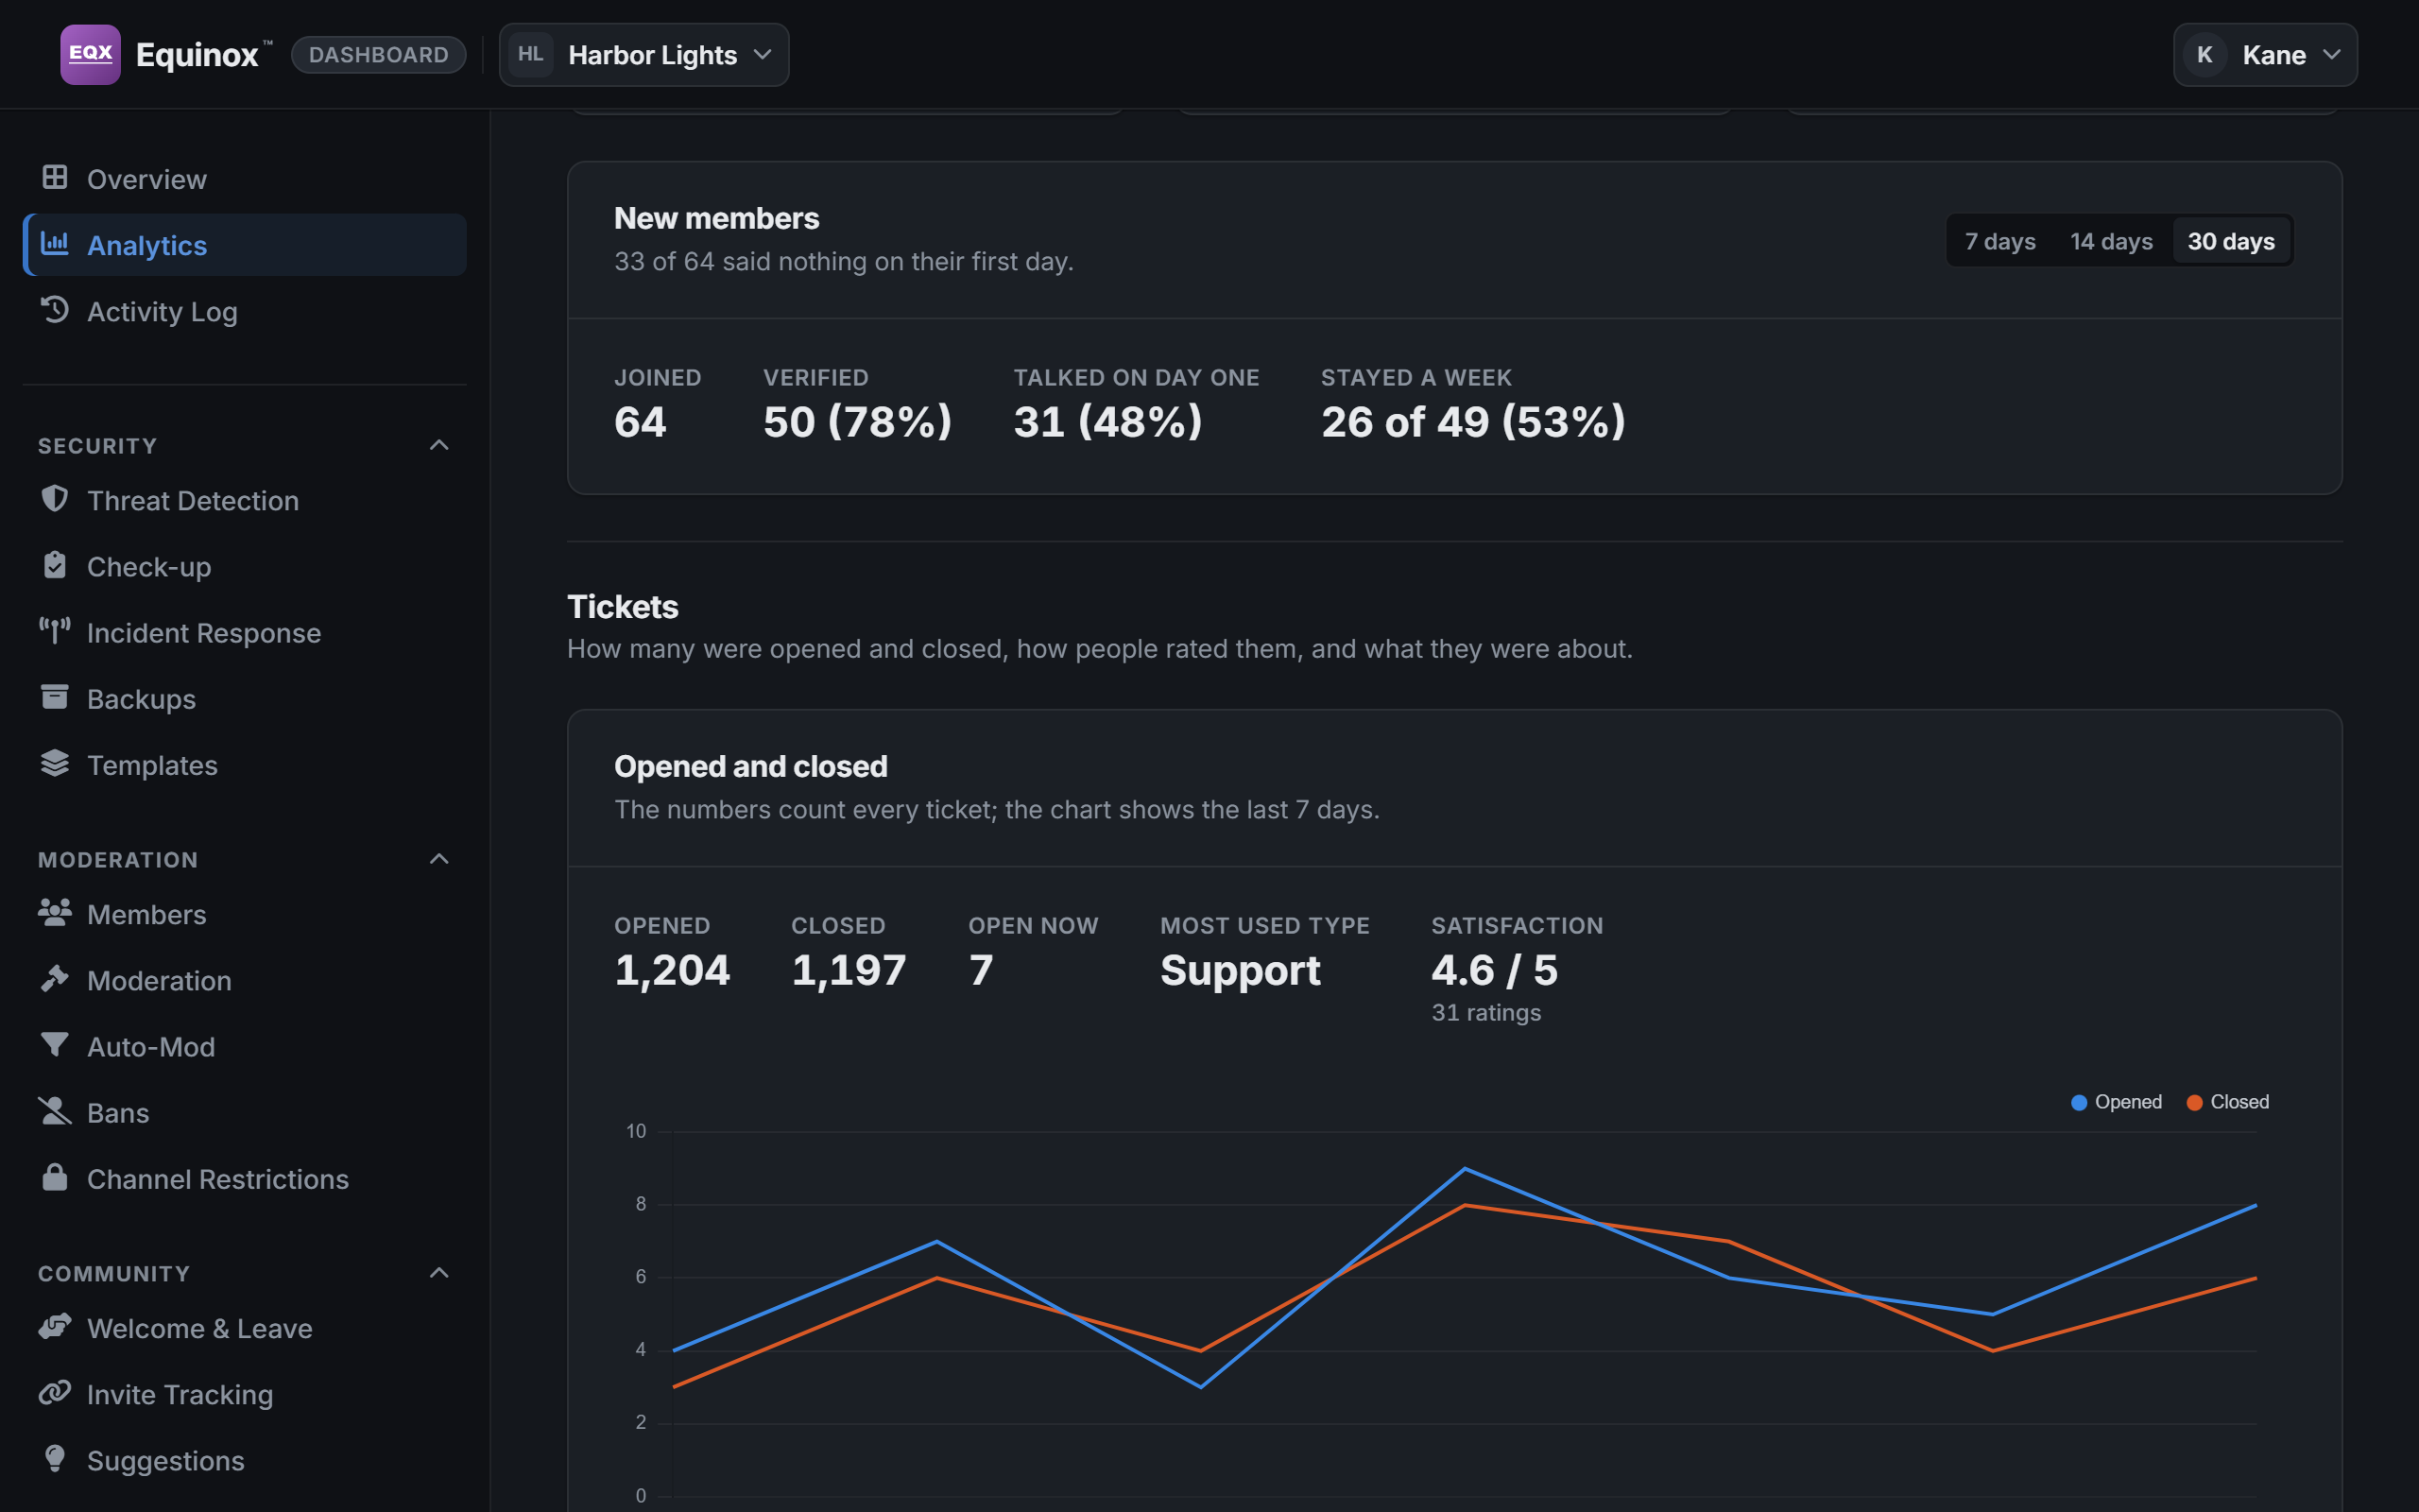Click the Suggestions lightbulb icon
Viewport: 2419px width, 1512px height.
(x=55, y=1459)
